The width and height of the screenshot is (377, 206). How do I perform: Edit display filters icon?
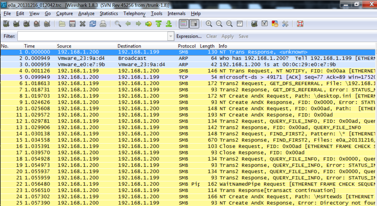[265, 24]
